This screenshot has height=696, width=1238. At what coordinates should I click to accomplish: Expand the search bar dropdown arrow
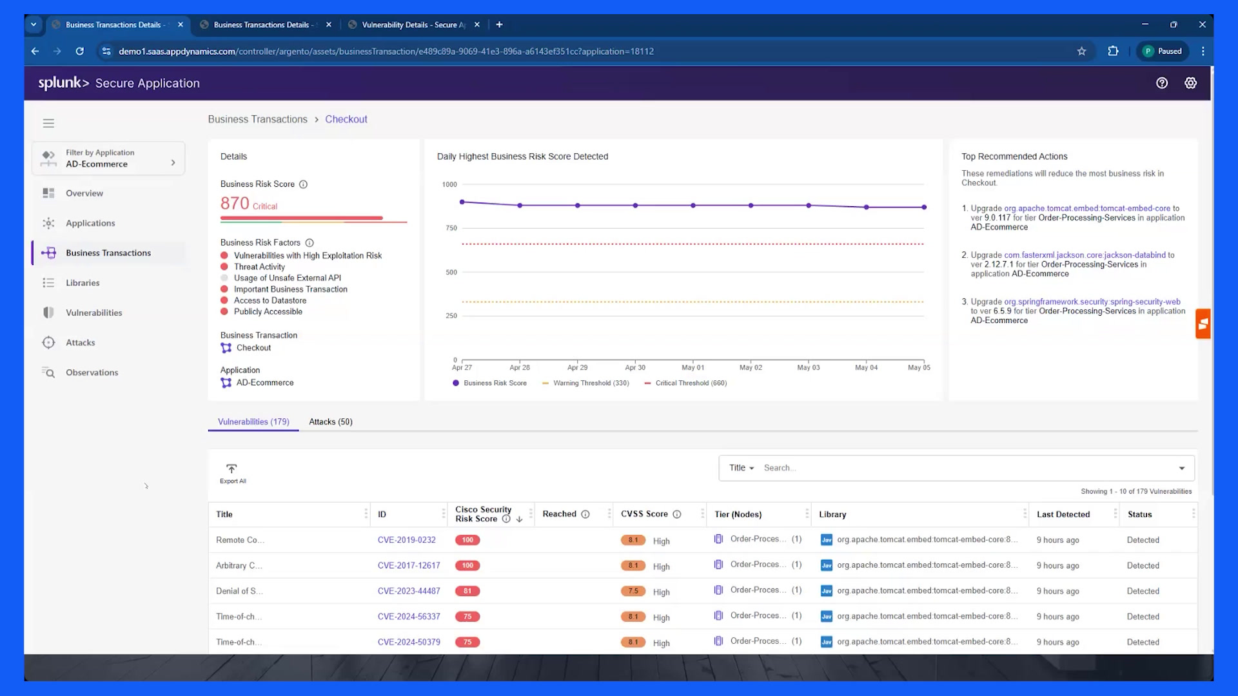coord(1182,469)
